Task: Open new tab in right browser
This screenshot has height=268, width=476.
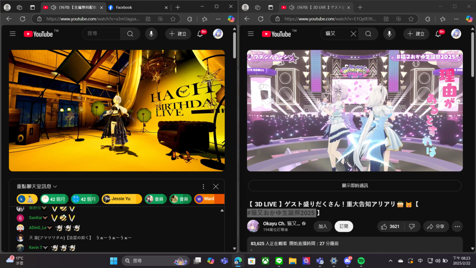Action: click(x=360, y=7)
